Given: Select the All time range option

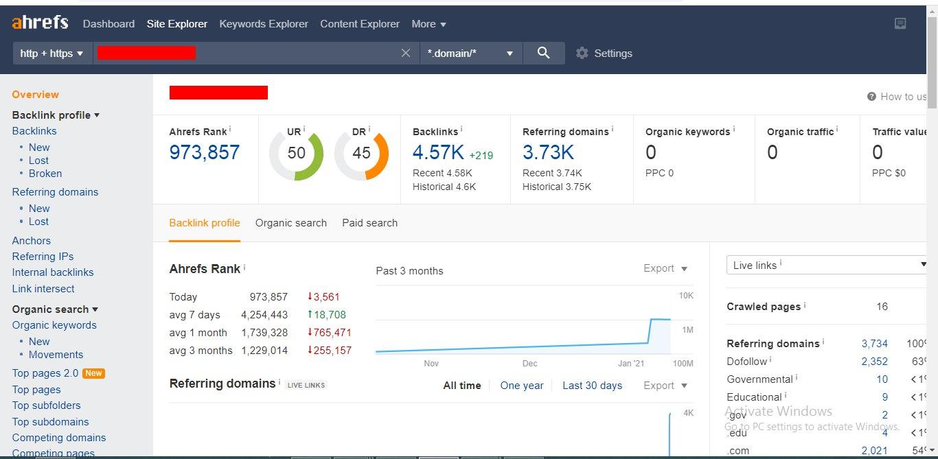Looking at the screenshot, I should tap(461, 385).
